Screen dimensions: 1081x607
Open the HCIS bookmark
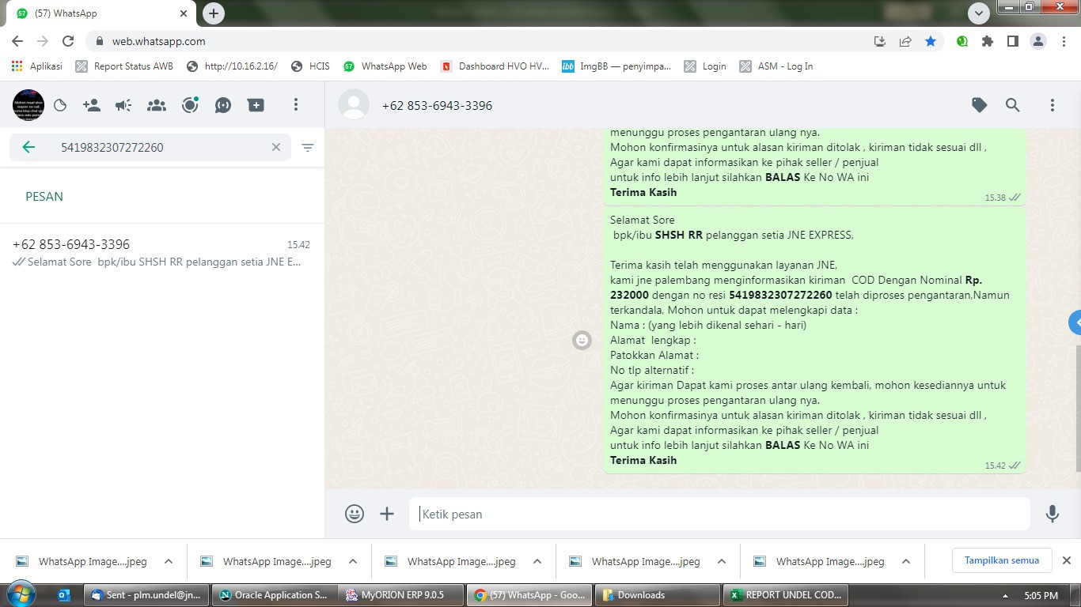point(310,66)
